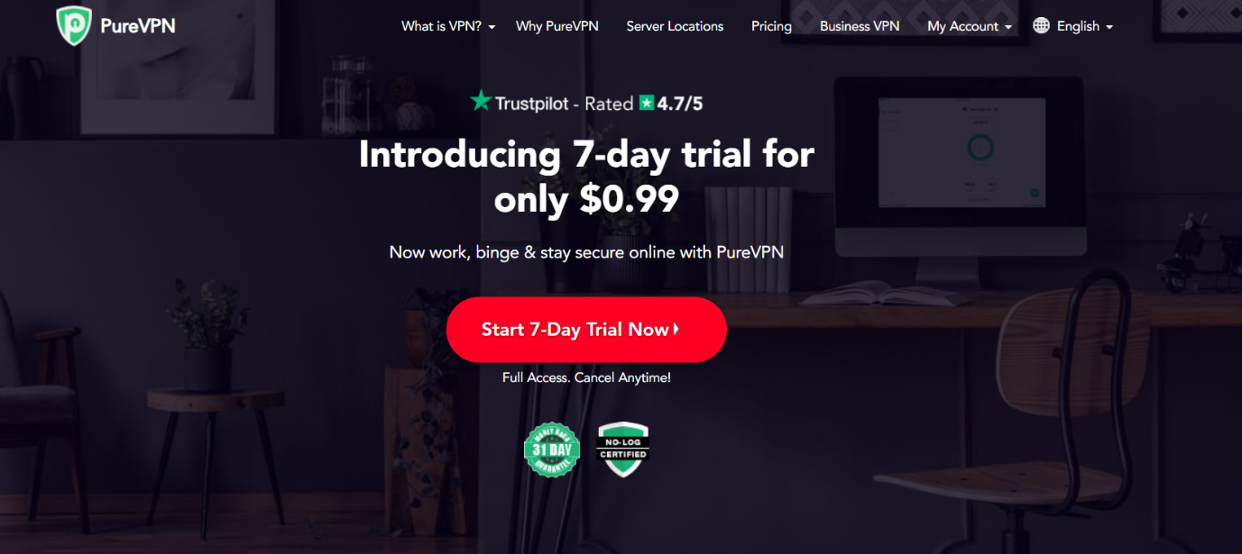Image resolution: width=1242 pixels, height=554 pixels.
Task: Navigate to Business VPN page
Action: tap(860, 26)
